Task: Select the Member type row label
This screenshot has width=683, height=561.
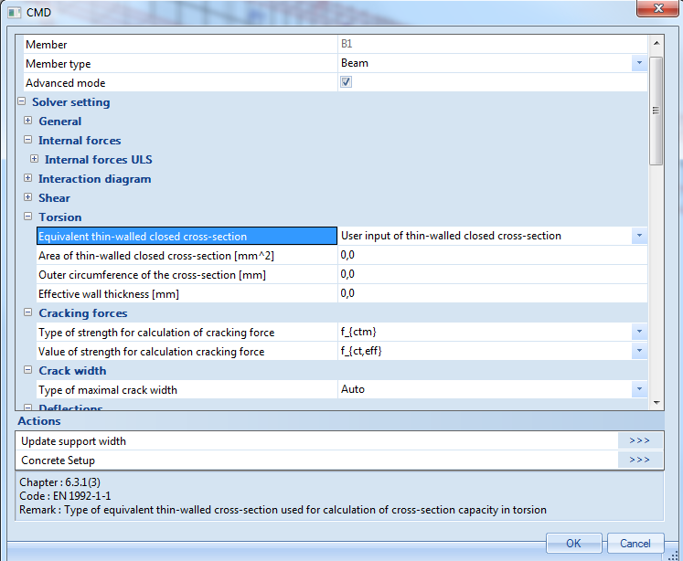Action: (x=58, y=64)
